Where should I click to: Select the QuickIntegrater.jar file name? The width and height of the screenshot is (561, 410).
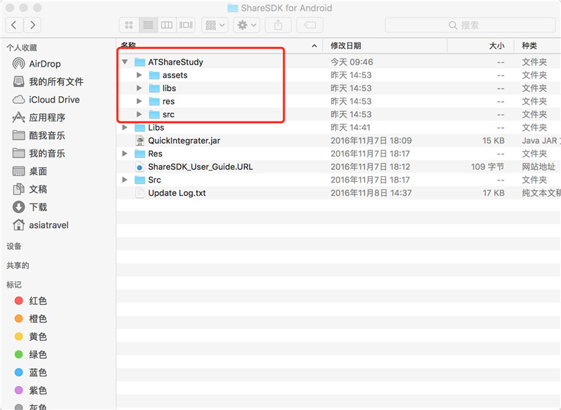184,140
